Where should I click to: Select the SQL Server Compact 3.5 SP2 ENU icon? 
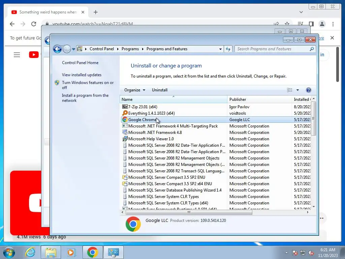coord(125,177)
